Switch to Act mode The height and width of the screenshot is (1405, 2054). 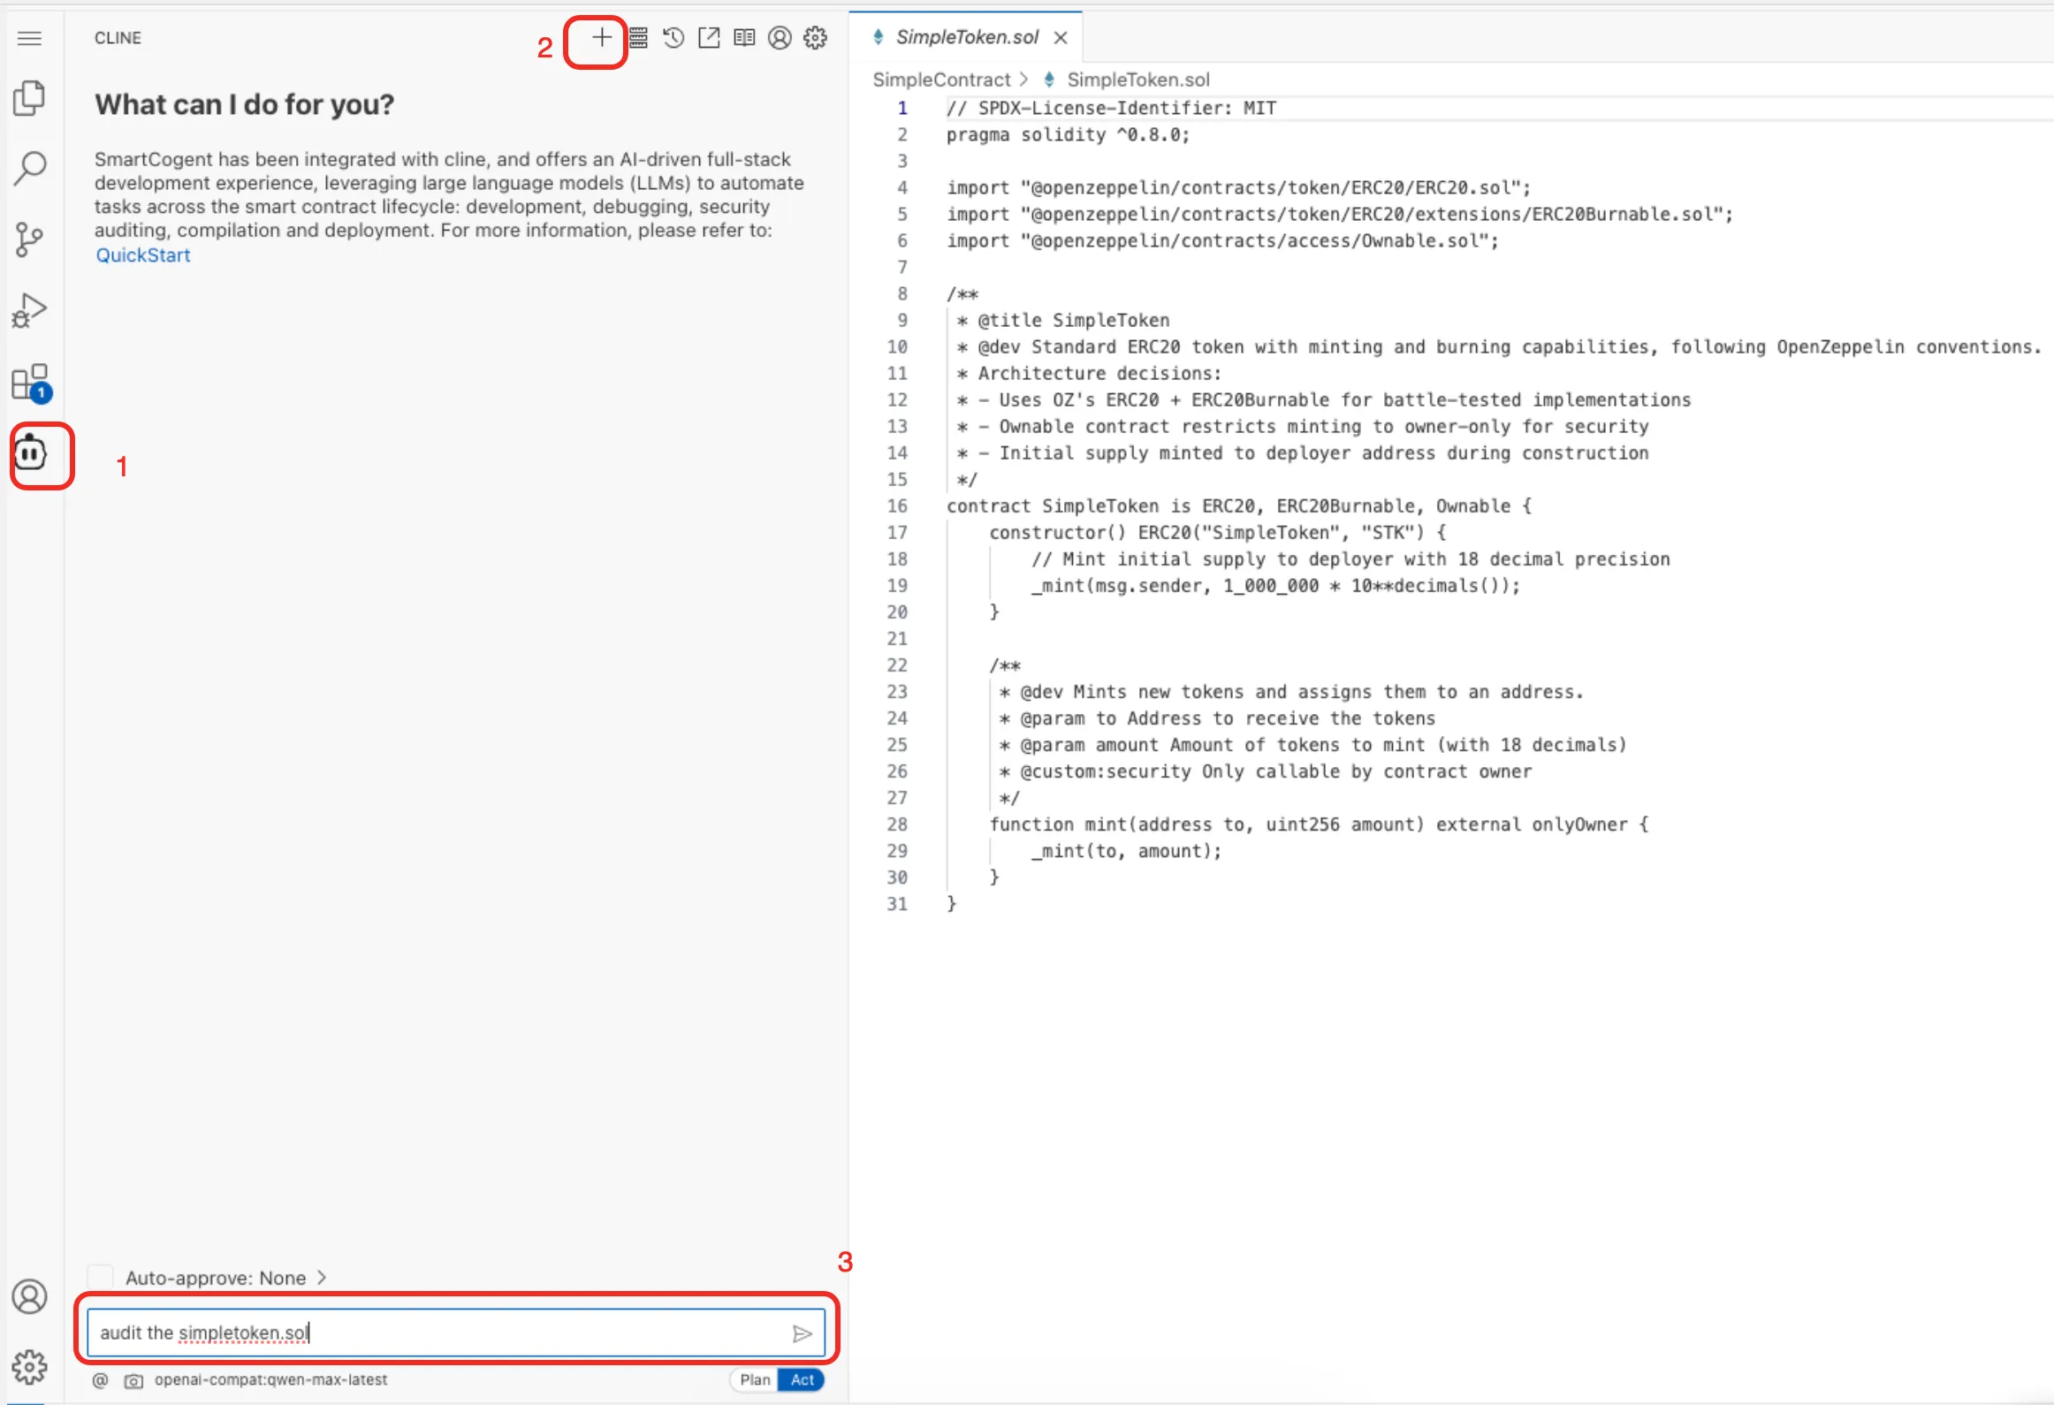(x=802, y=1379)
